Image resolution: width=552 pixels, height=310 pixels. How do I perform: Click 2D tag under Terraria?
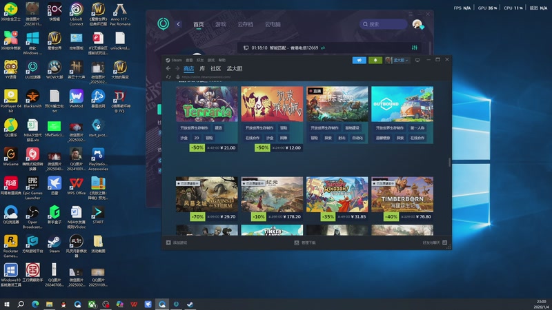pos(197,138)
